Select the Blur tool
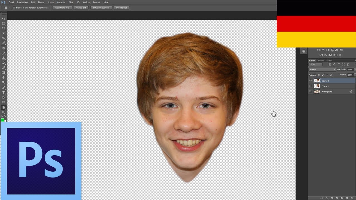Viewport: 356px width, 200px height. pos(4,77)
